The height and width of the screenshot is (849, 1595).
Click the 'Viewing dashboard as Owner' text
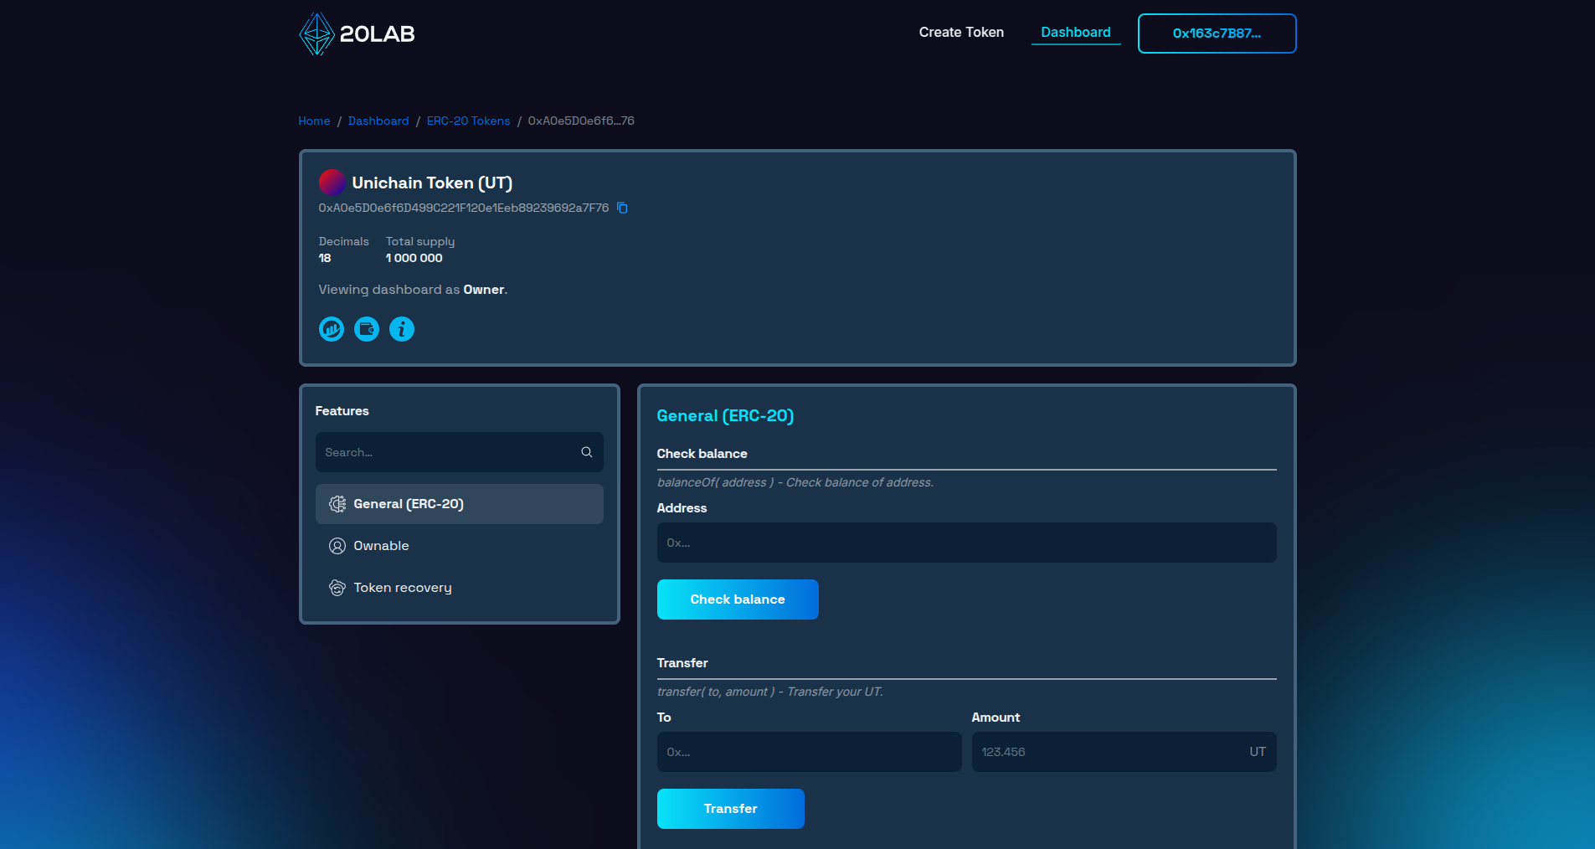point(413,290)
